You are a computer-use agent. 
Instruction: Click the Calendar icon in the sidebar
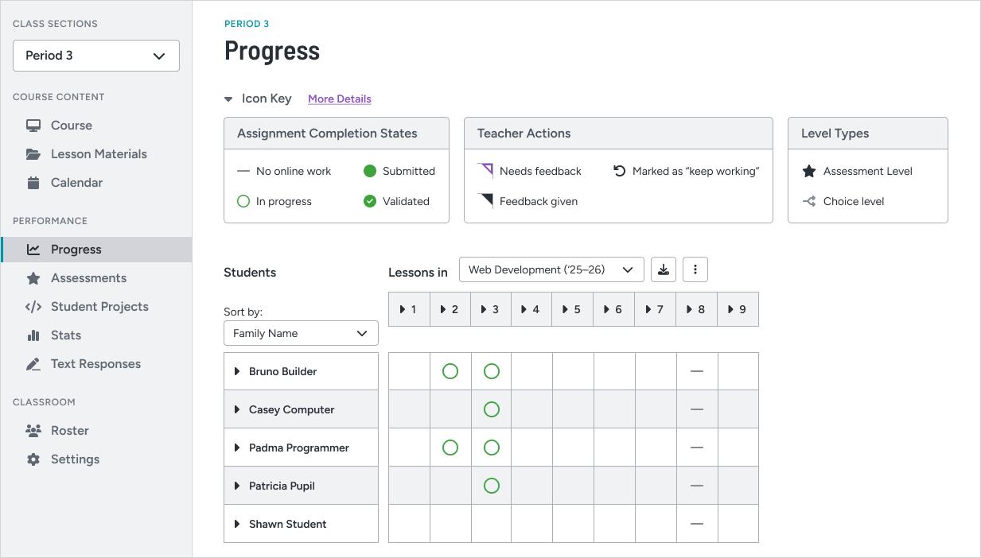(x=33, y=183)
